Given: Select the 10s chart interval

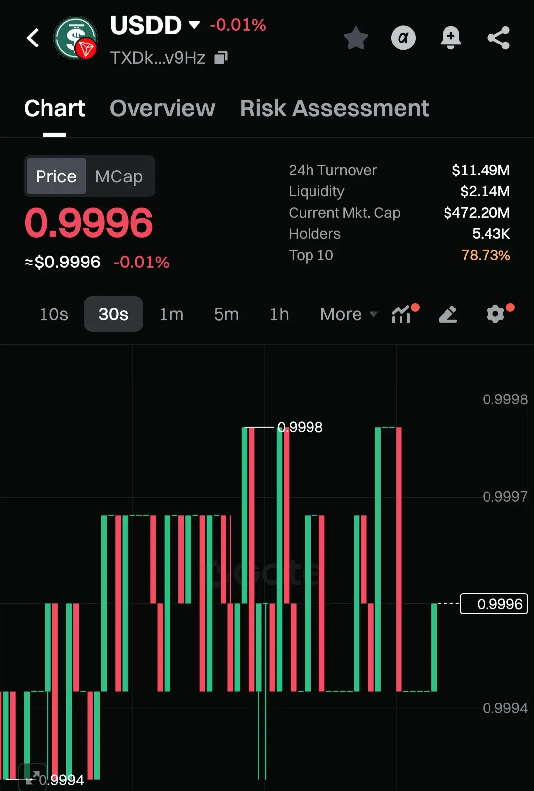Looking at the screenshot, I should point(54,314).
